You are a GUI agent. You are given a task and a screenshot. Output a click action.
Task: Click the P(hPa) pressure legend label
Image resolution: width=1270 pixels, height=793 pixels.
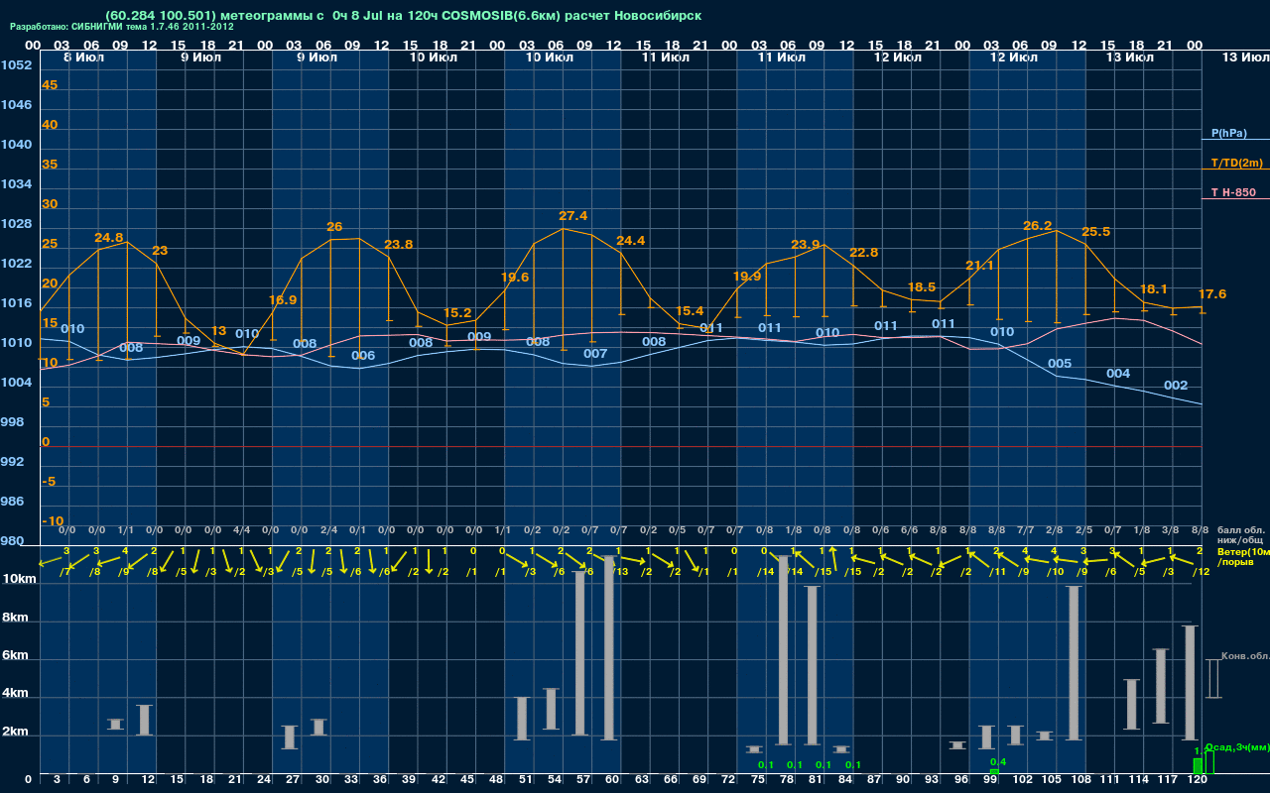[x=1228, y=133]
